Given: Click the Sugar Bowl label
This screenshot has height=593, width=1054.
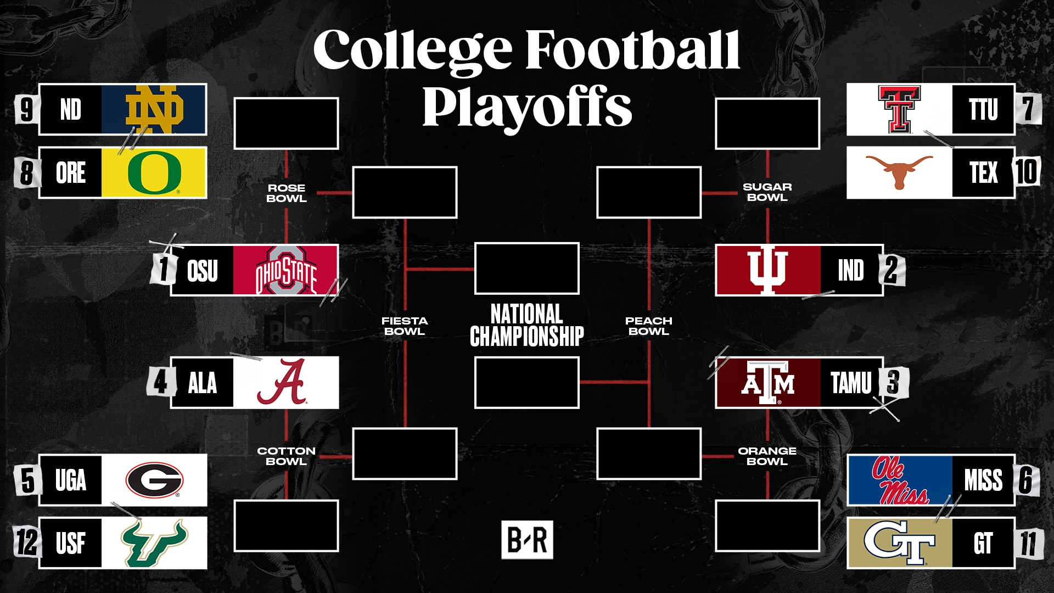Looking at the screenshot, I should pyautogui.click(x=767, y=192).
